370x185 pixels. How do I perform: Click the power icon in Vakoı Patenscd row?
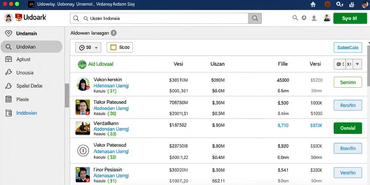pyautogui.click(x=83, y=150)
